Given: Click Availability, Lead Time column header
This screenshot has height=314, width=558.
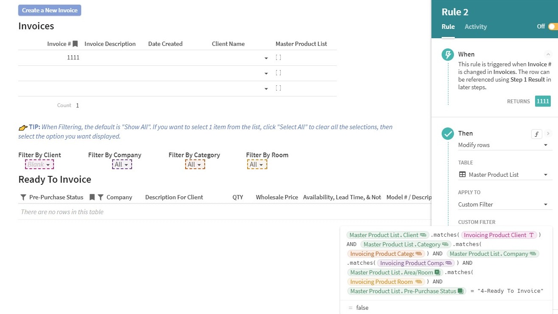Looking at the screenshot, I should [x=342, y=197].
